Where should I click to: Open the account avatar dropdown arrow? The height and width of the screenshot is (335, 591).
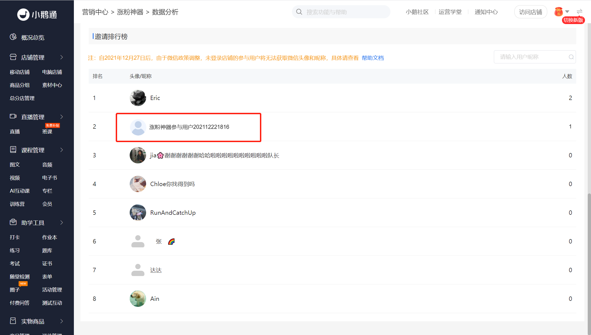point(567,11)
